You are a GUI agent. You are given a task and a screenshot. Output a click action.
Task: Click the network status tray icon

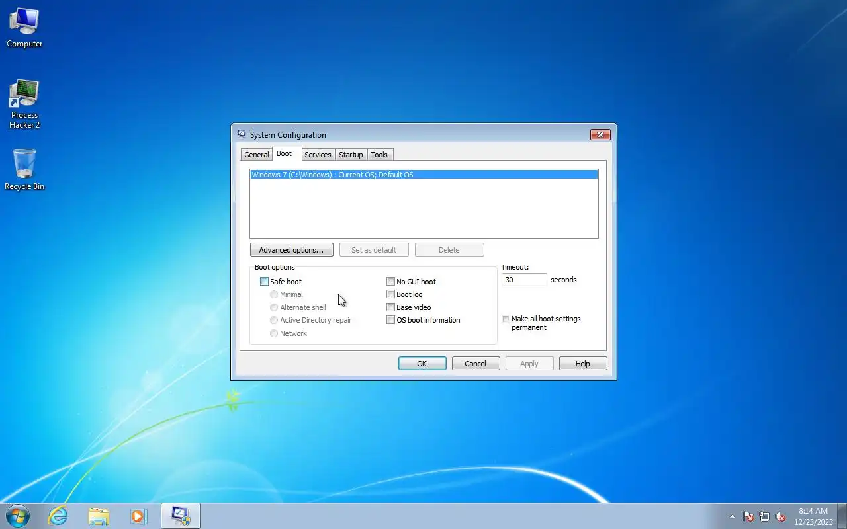click(x=764, y=516)
